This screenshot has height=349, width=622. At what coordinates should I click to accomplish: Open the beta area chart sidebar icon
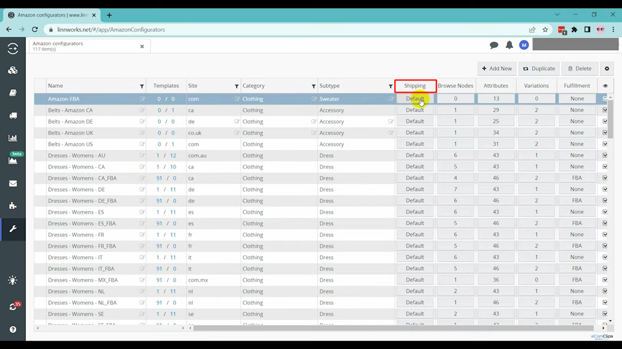tap(13, 161)
